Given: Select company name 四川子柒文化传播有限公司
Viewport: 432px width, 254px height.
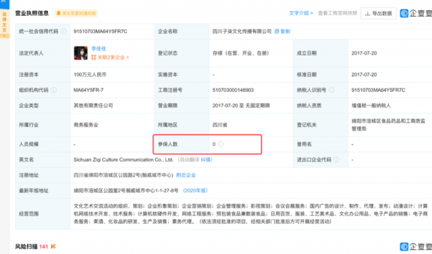Looking at the screenshot, I should (242, 32).
